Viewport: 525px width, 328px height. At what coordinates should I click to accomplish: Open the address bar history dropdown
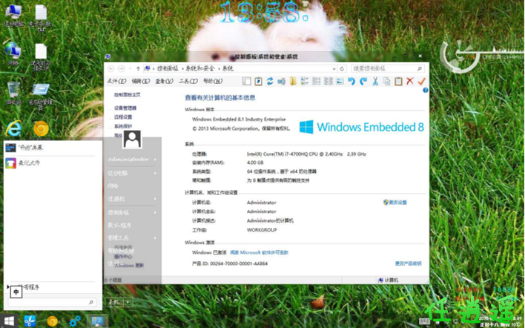334,69
